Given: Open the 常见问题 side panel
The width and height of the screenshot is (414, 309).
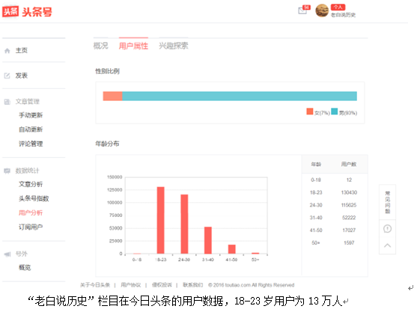Looking at the screenshot, I should (387, 202).
